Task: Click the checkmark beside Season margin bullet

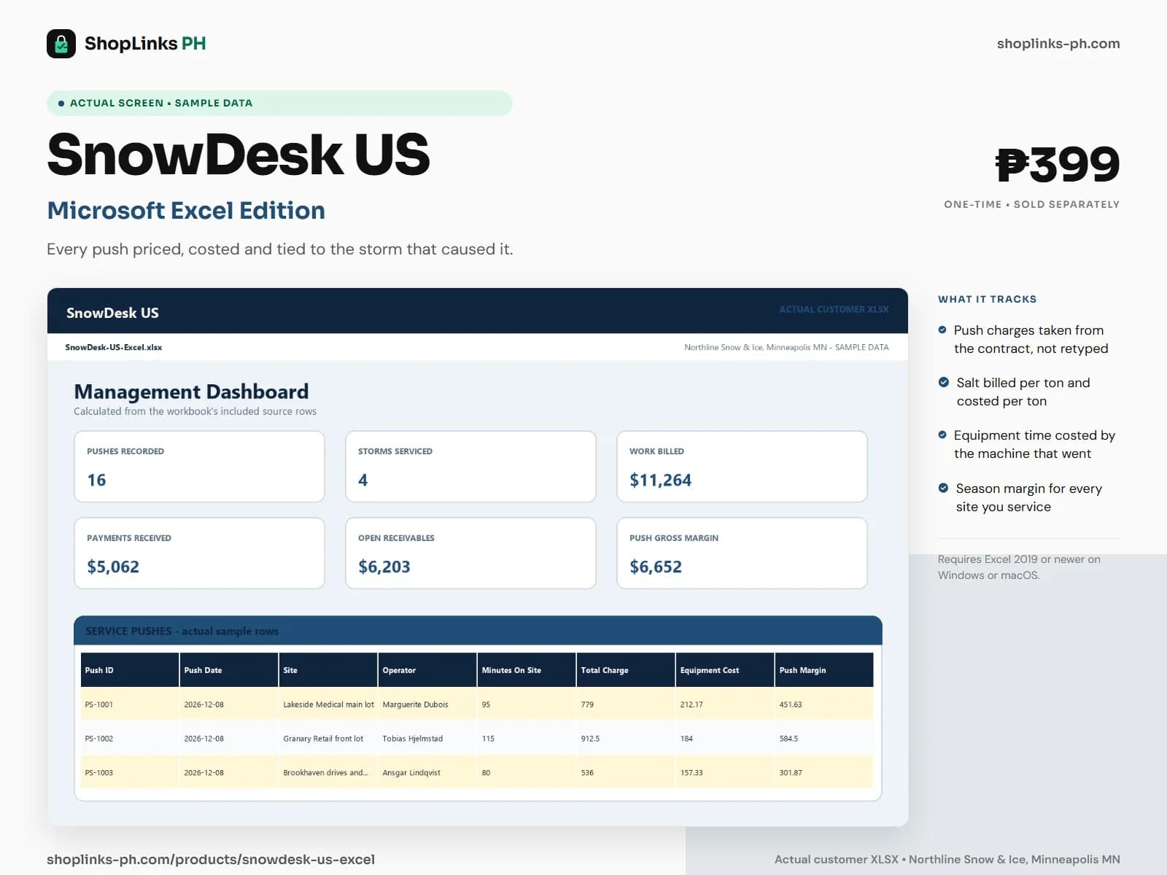Action: click(943, 489)
